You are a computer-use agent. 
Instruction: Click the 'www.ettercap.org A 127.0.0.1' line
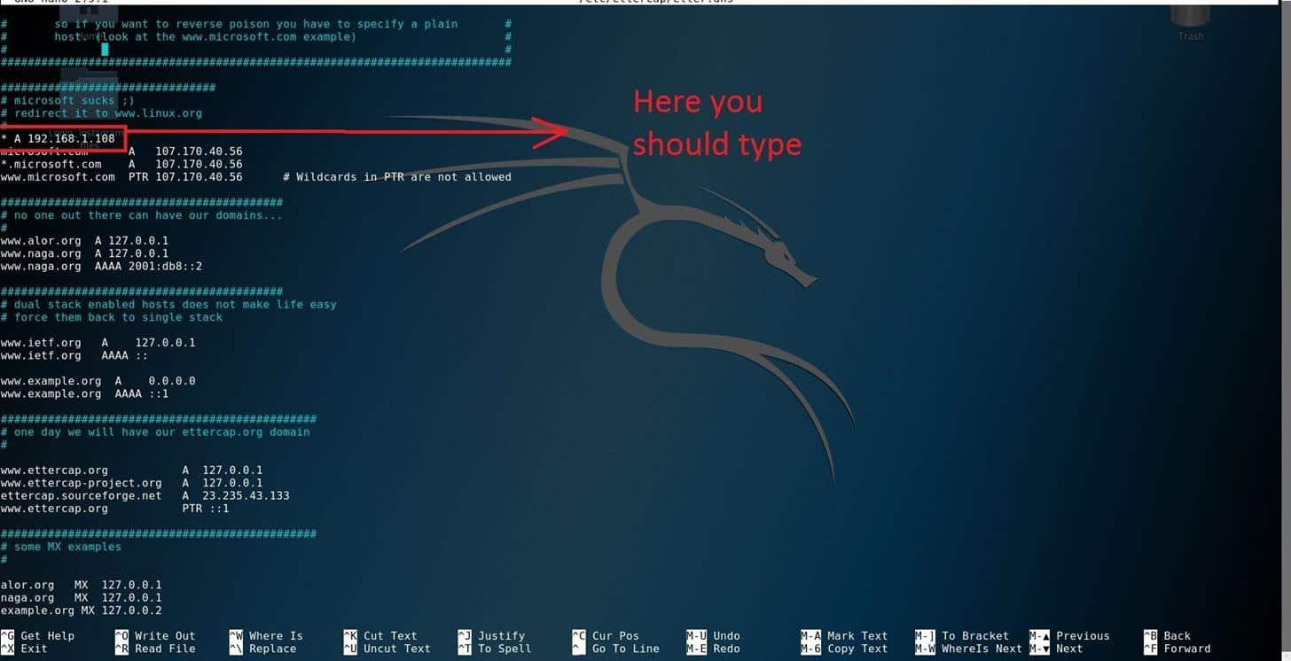click(132, 470)
